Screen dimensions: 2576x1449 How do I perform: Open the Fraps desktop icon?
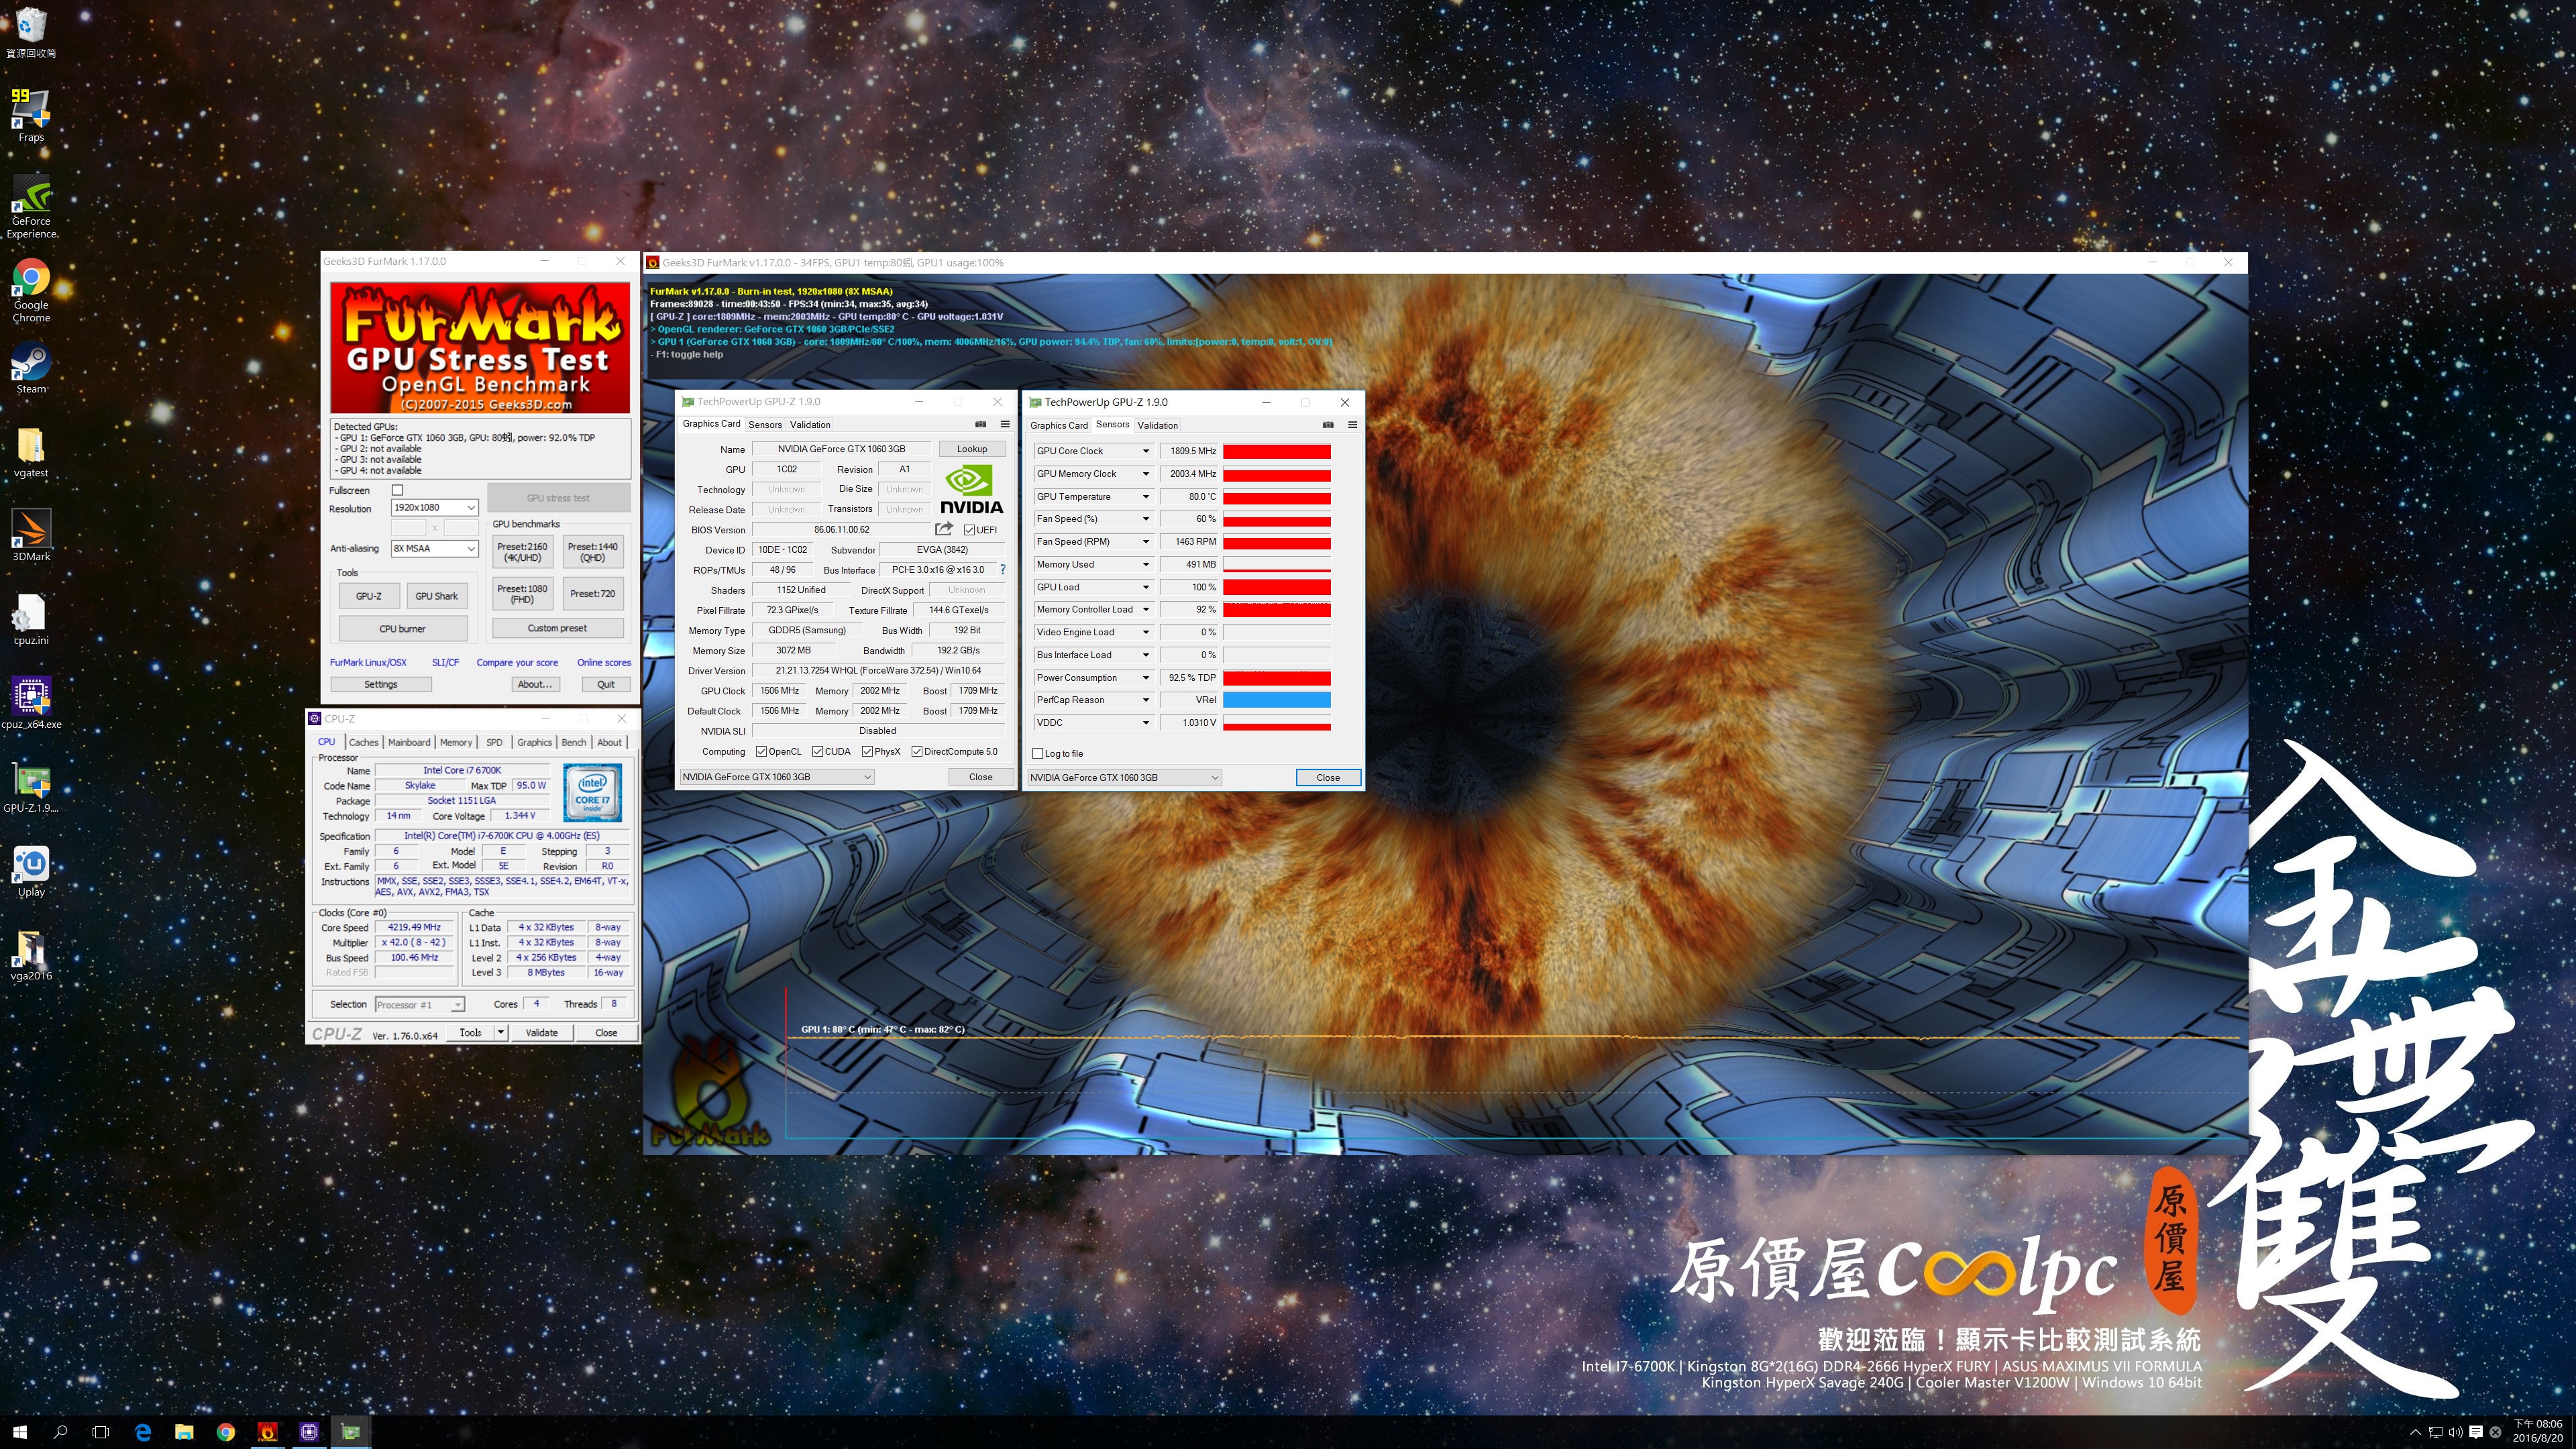click(x=31, y=115)
